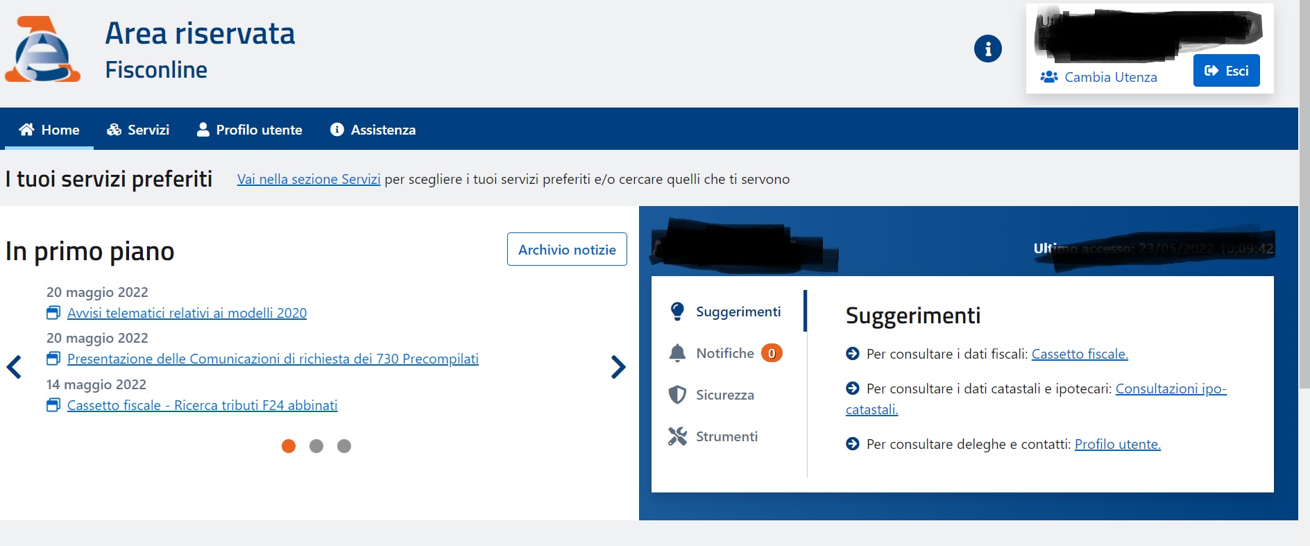The image size is (1310, 546).
Task: Open the Profilo utente menu
Action: 250,130
